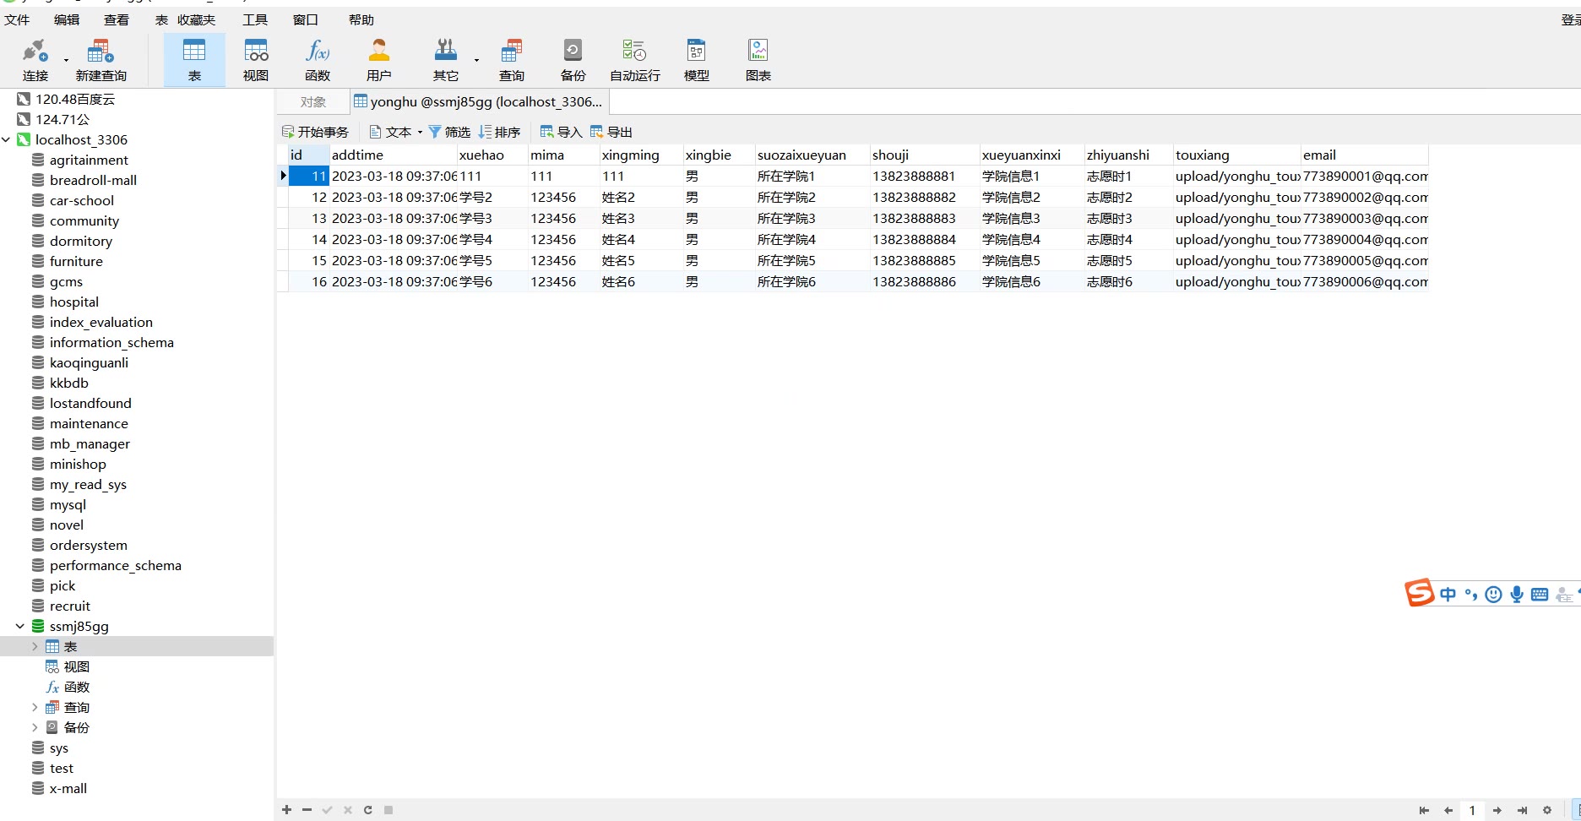Click the 自动运行 automation icon
The image size is (1581, 821).
click(634, 60)
